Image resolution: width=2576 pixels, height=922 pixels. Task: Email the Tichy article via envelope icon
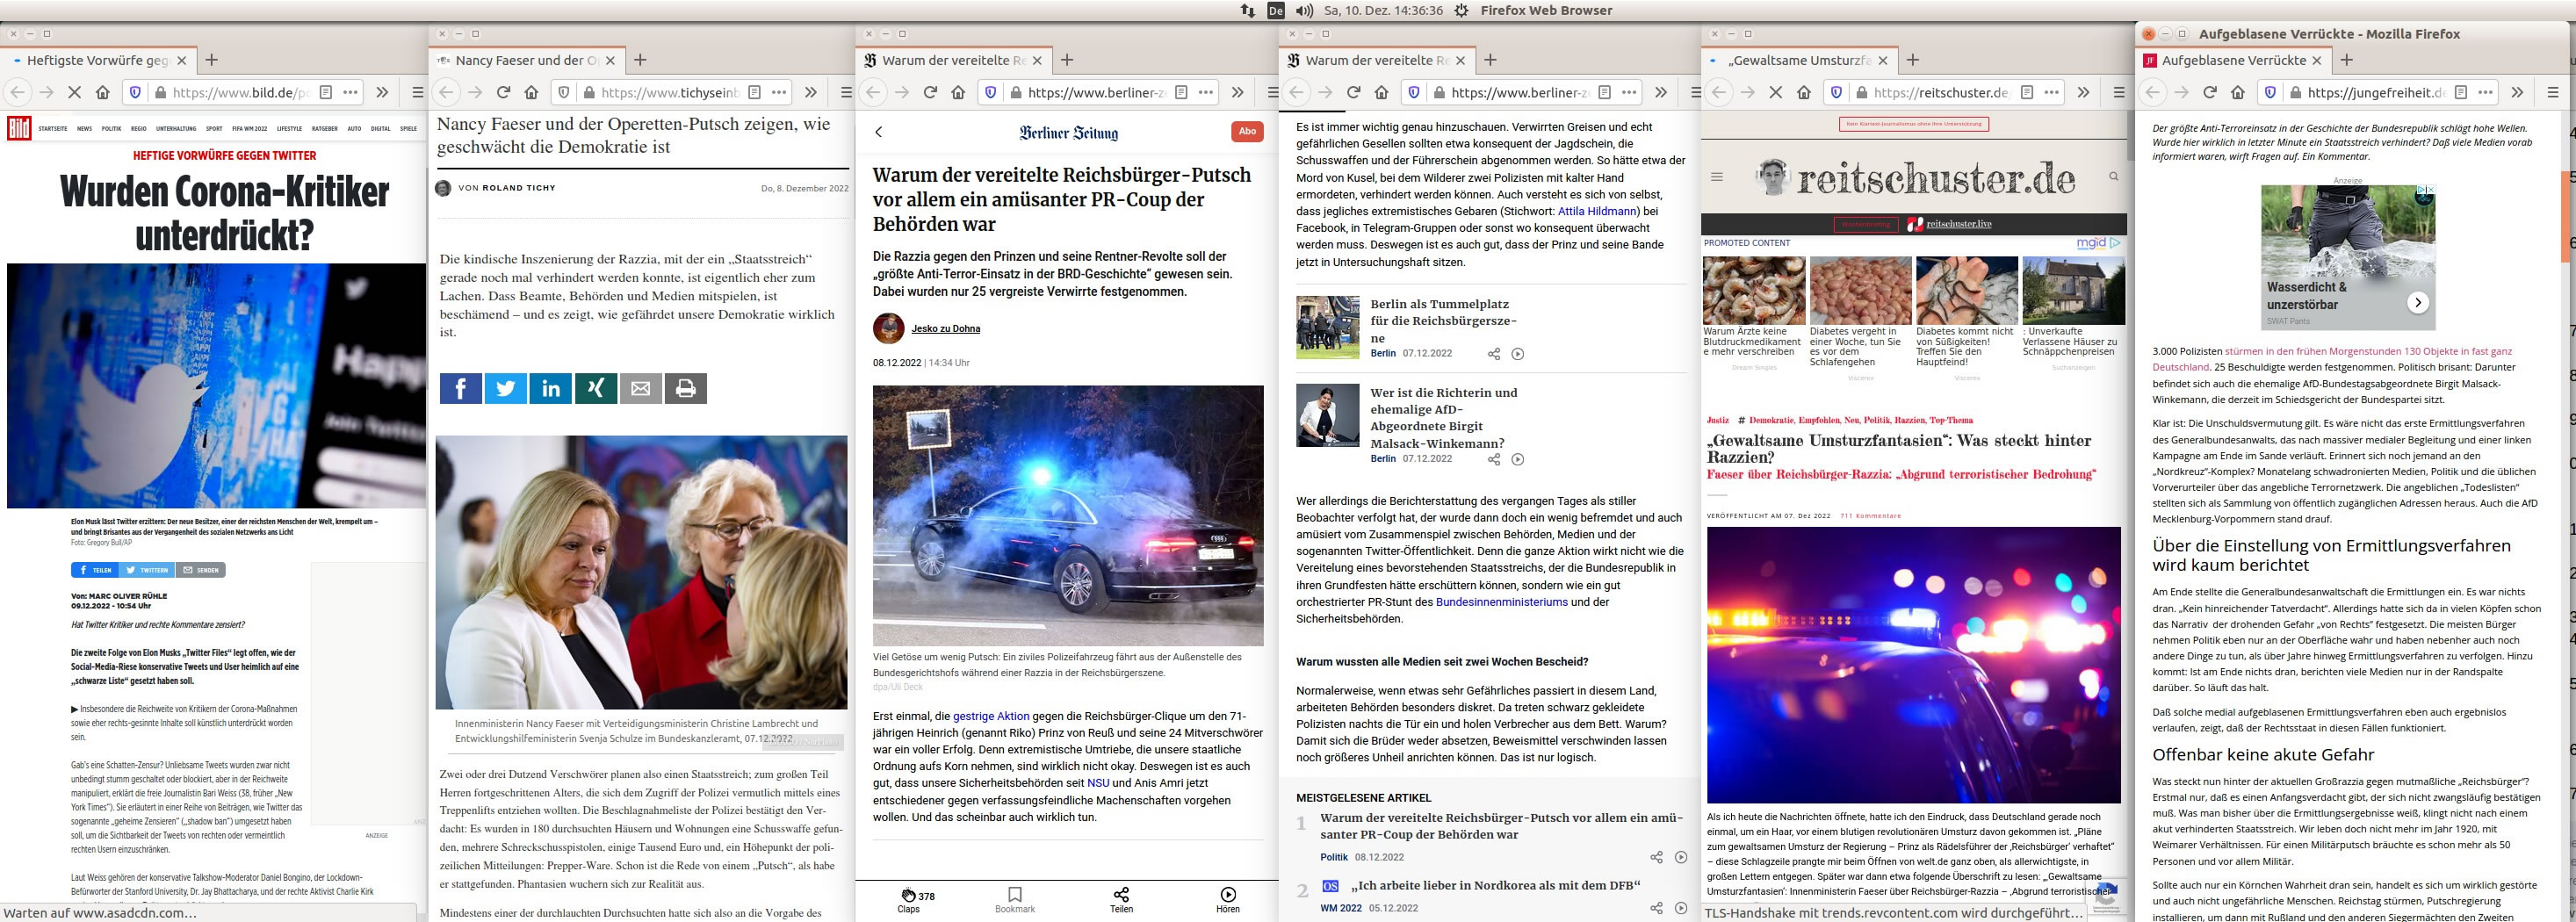tap(641, 388)
